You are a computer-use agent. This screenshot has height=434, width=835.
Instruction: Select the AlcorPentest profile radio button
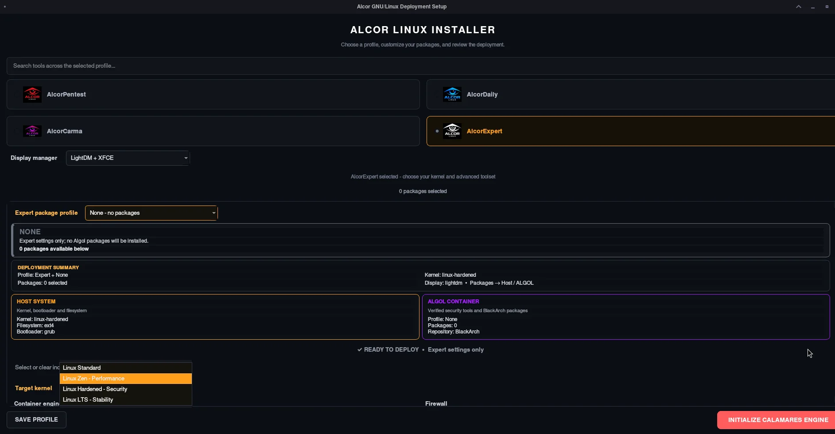[17, 94]
